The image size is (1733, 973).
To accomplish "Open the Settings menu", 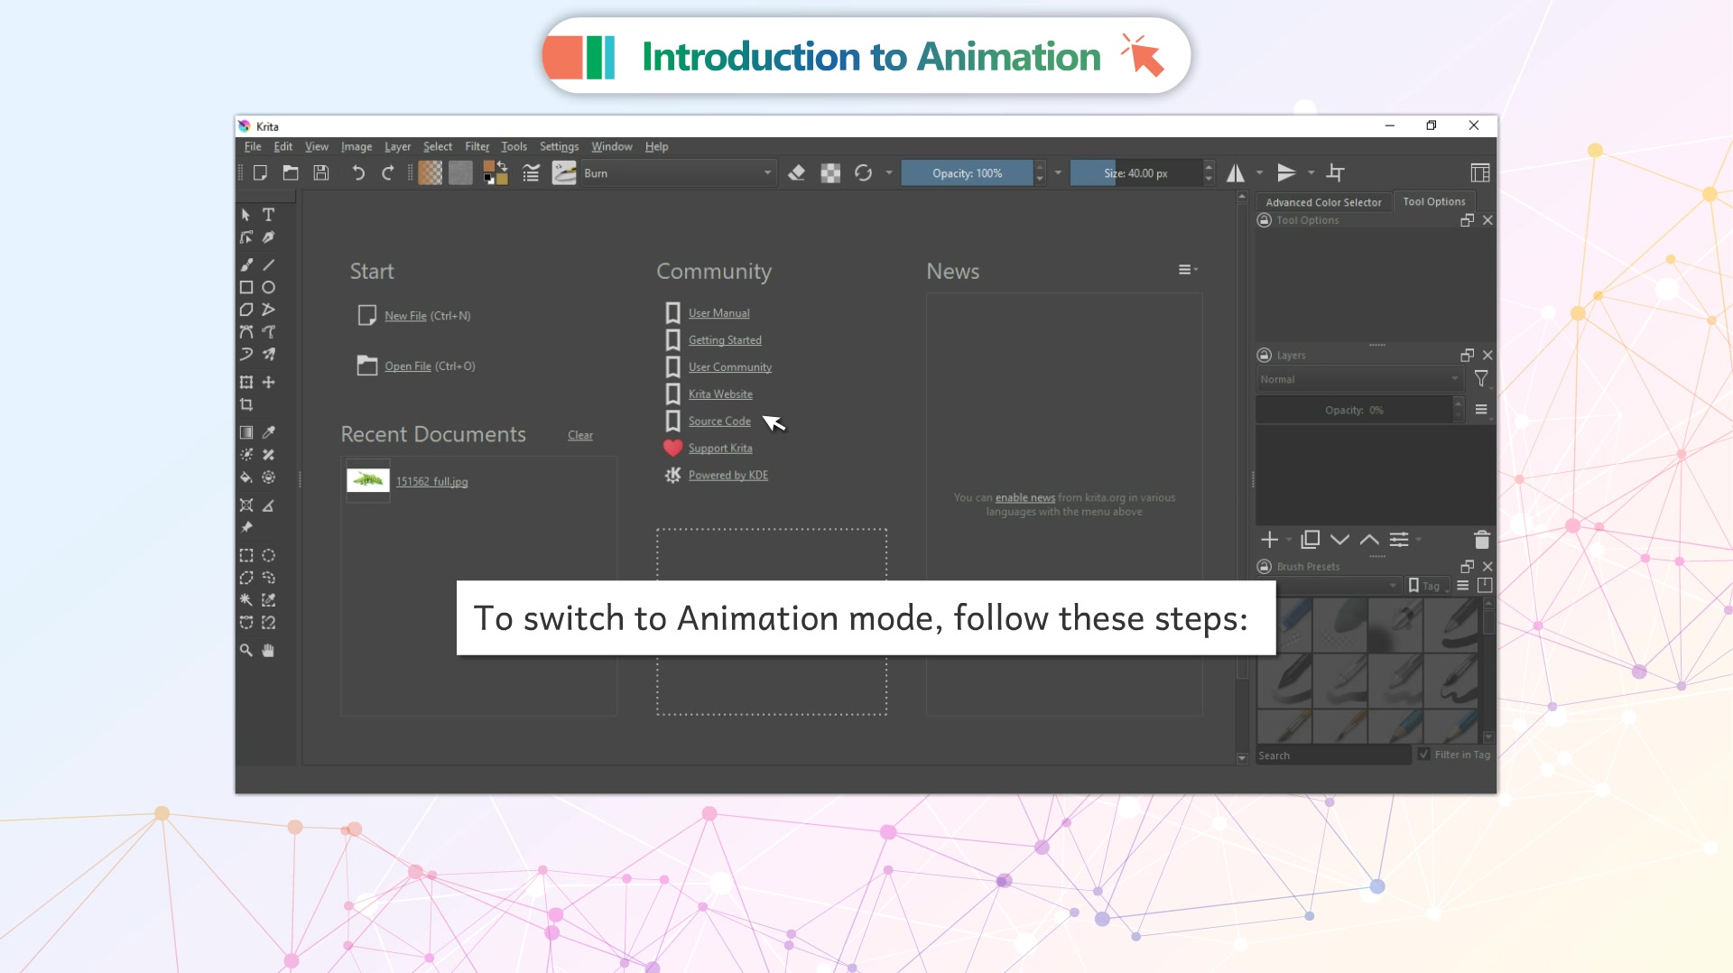I will [559, 146].
